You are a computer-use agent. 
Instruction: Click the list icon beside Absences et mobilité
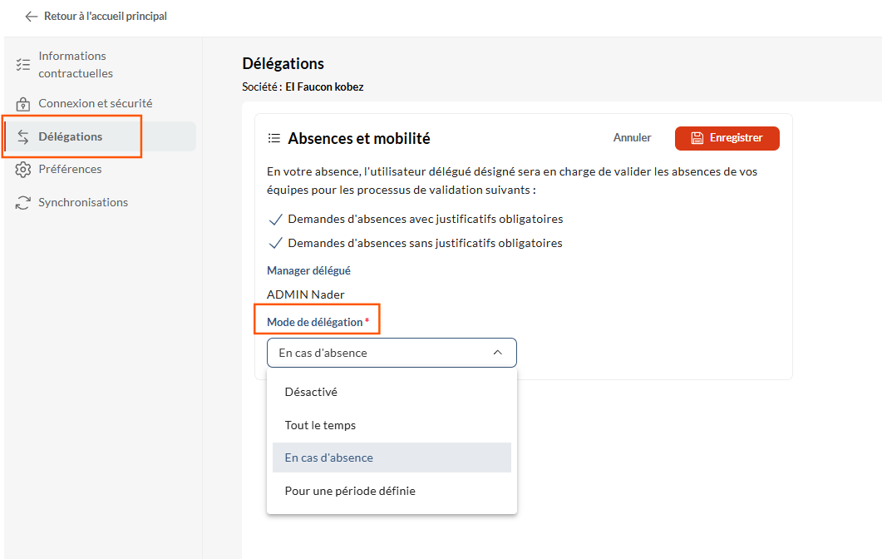coord(273,139)
